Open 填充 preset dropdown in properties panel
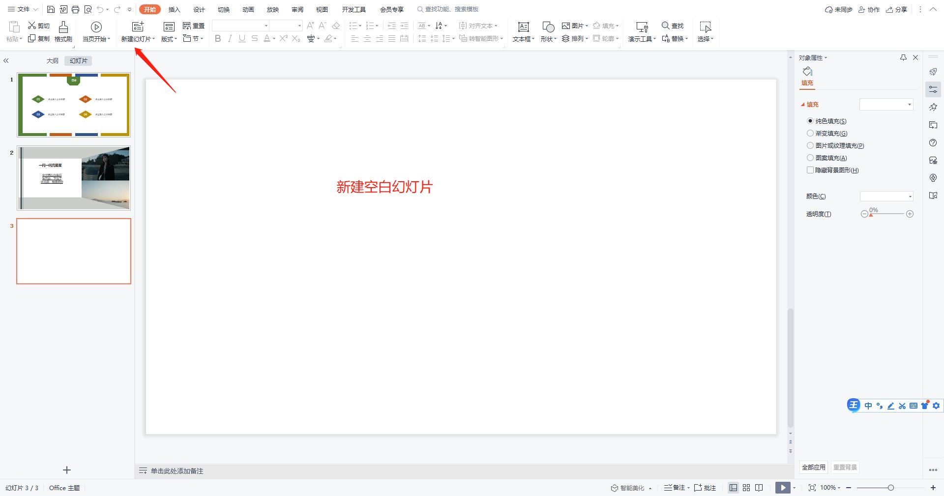The height and width of the screenshot is (496, 944). 886,104
